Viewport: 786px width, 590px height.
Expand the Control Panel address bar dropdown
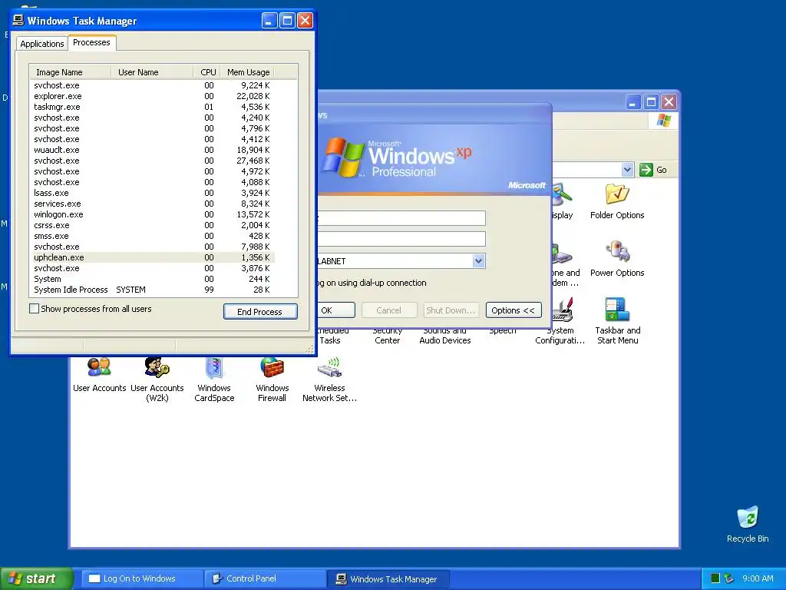pos(627,170)
